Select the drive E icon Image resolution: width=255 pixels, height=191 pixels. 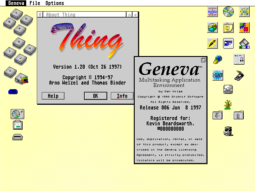(x=9, y=23)
